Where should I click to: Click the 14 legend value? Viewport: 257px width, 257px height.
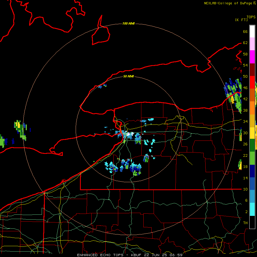click(245, 178)
